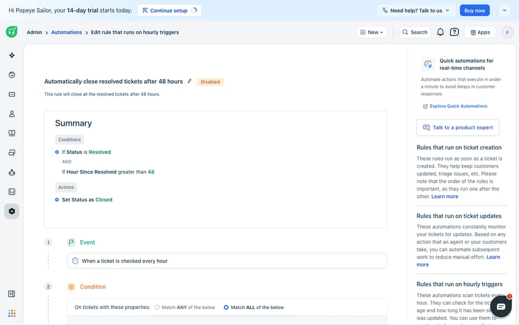Go to Automations breadcrumb

[x=66, y=32]
